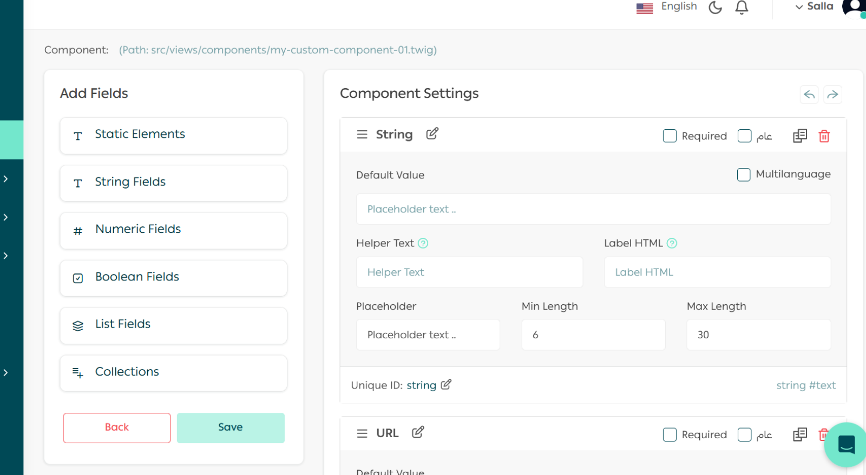Open the chat support bubble
Image resolution: width=866 pixels, height=475 pixels.
point(846,444)
